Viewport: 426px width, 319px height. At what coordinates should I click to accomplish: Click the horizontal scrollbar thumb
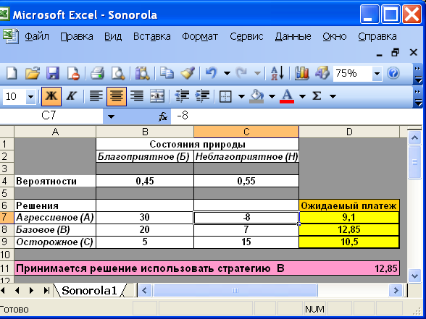click(235, 291)
